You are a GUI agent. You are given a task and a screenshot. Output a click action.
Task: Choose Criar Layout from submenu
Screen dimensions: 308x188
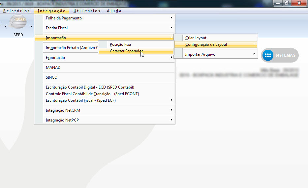tap(196, 38)
